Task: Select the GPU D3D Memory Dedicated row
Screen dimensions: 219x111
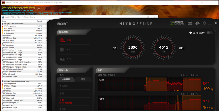Action: click(x=24, y=69)
